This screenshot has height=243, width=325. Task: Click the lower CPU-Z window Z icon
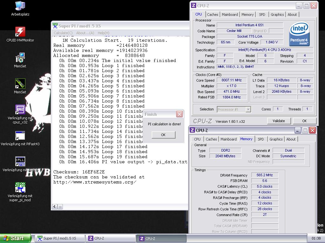(192, 130)
